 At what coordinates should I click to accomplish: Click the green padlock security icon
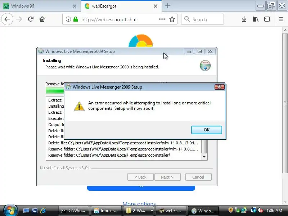tap(76, 19)
